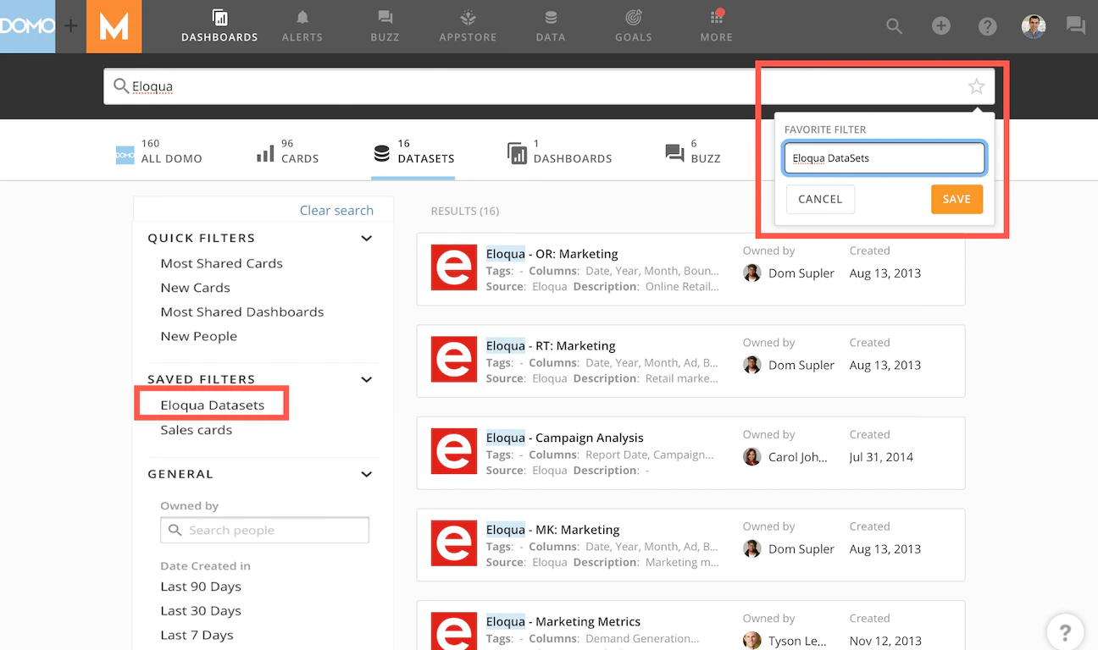
Task: Click the add plus icon in top bar
Action: pos(940,25)
